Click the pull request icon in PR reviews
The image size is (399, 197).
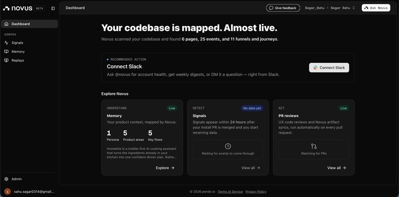[x=314, y=146]
